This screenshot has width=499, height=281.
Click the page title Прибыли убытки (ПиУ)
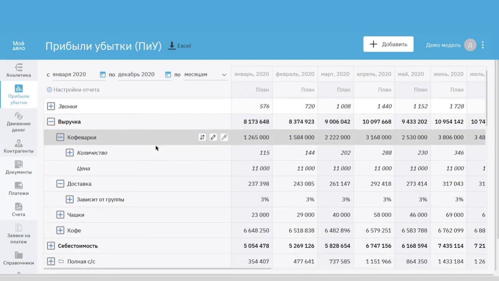click(x=103, y=46)
